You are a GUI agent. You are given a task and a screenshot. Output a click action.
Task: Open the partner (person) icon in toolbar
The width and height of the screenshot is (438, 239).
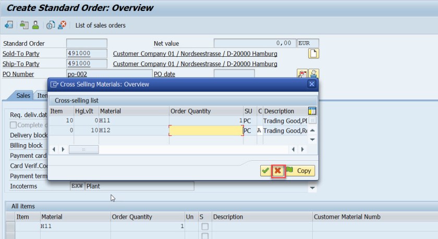click(35, 25)
